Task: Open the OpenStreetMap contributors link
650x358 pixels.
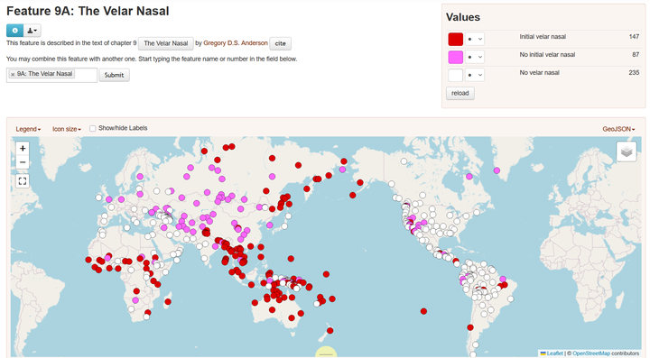Action: tap(591, 353)
